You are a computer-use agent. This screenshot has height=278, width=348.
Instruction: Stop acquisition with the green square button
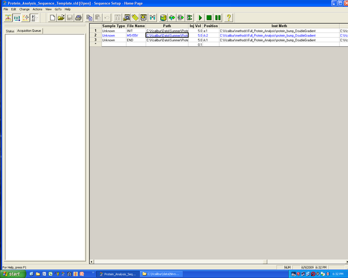click(209, 18)
